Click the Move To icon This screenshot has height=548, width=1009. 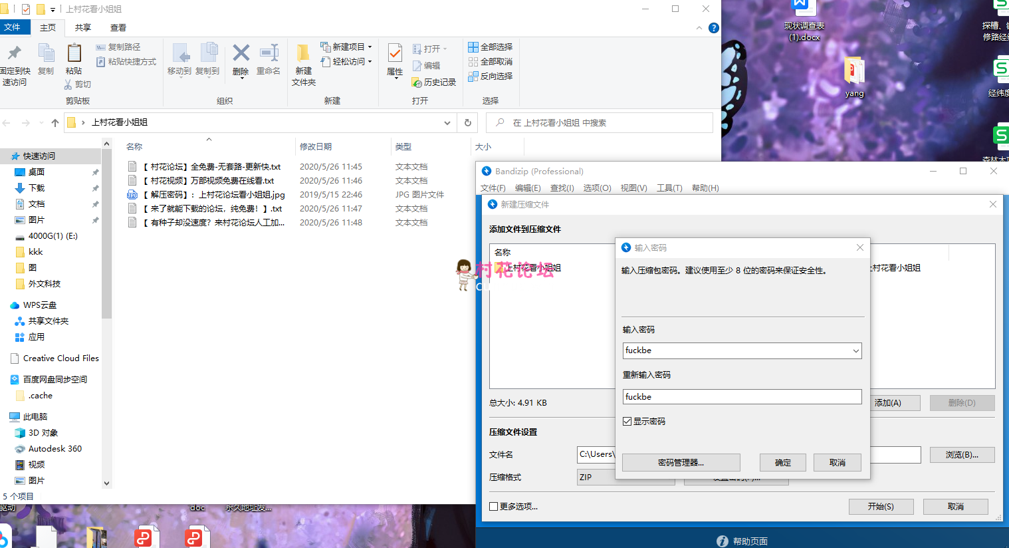(x=179, y=53)
